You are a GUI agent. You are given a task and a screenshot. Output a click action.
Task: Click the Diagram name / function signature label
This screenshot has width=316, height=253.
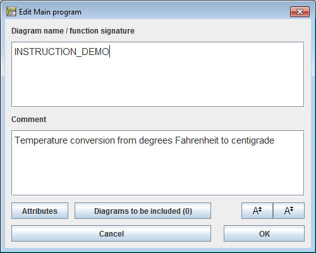[73, 31]
